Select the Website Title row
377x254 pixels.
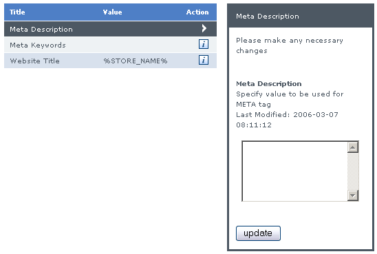110,61
